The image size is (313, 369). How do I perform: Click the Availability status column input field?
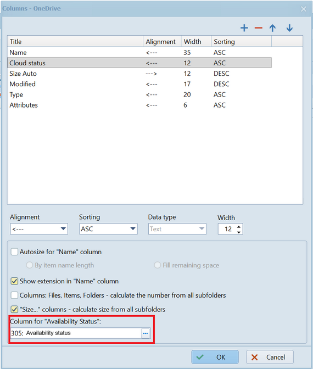point(76,333)
